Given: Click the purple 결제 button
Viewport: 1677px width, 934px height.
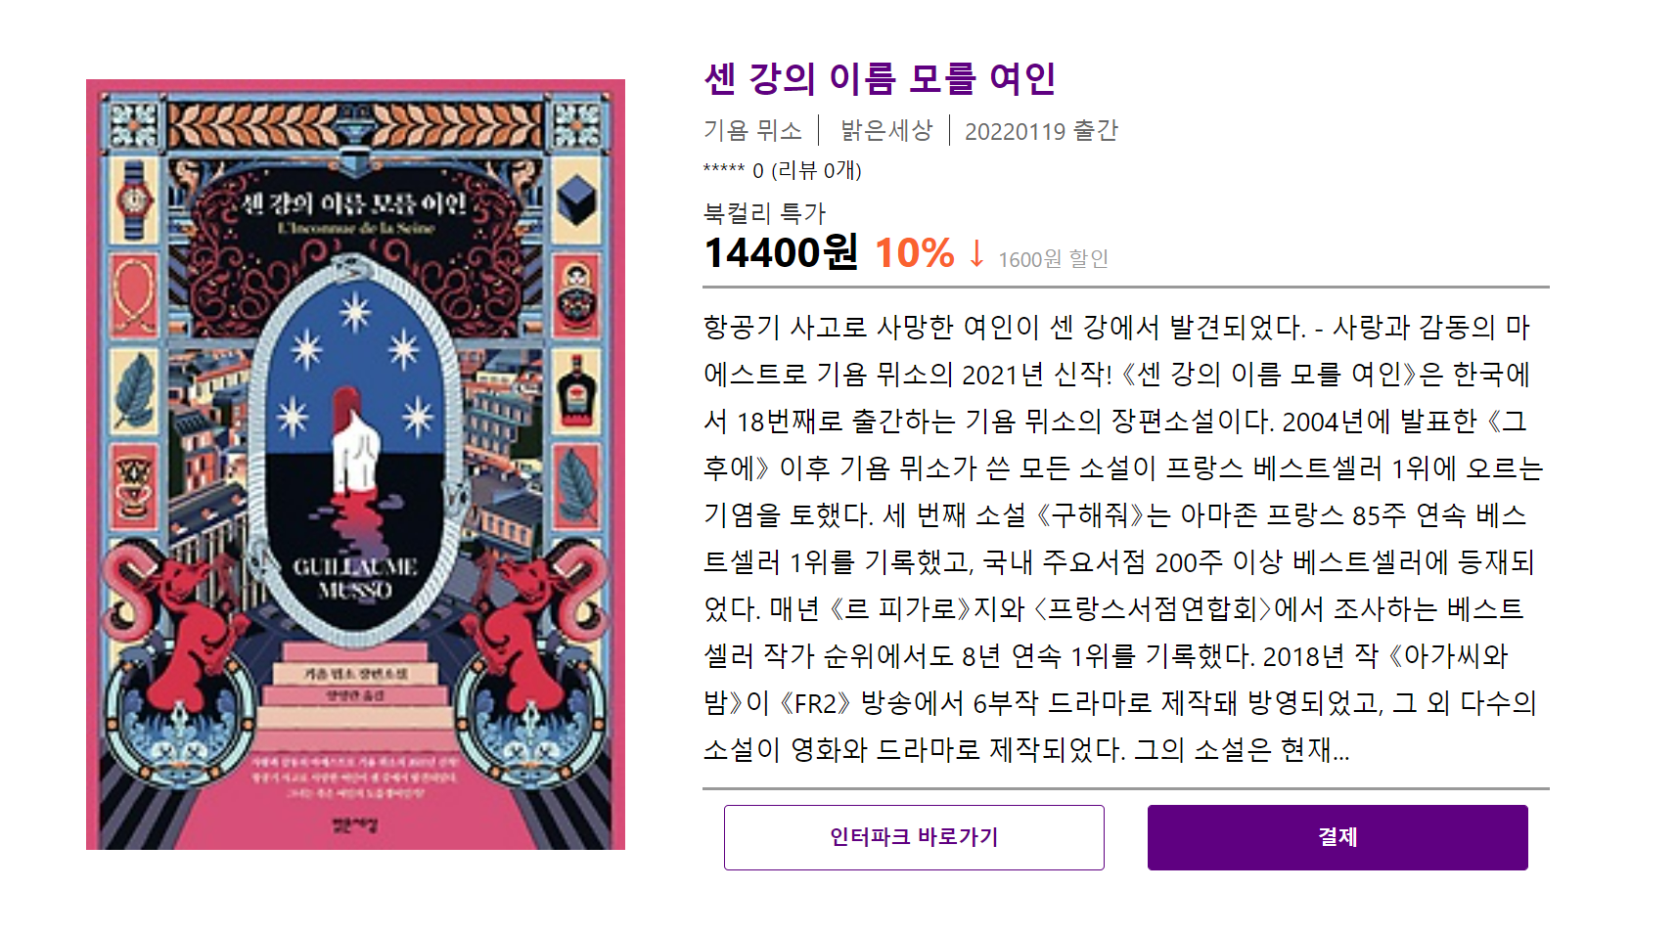Looking at the screenshot, I should pos(1337,837).
